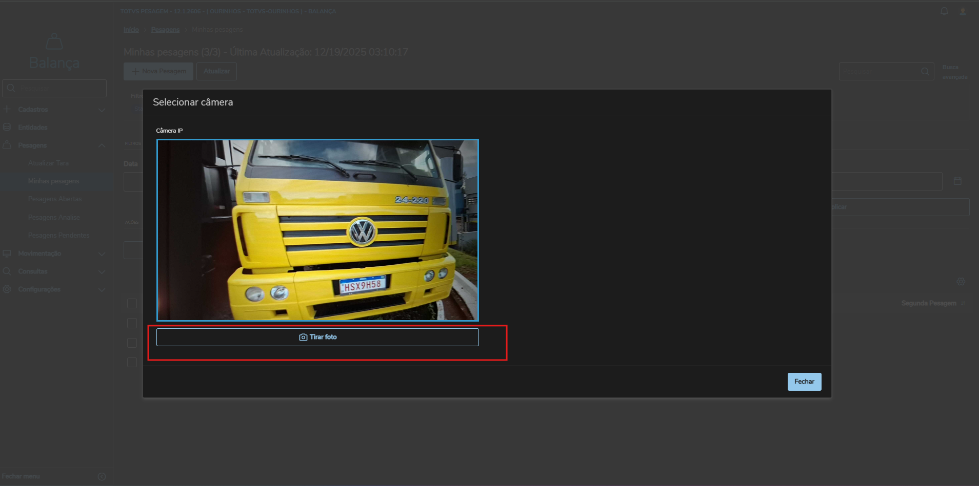979x486 pixels.
Task: Click the Segunda Pesagem column header
Action: click(x=929, y=303)
